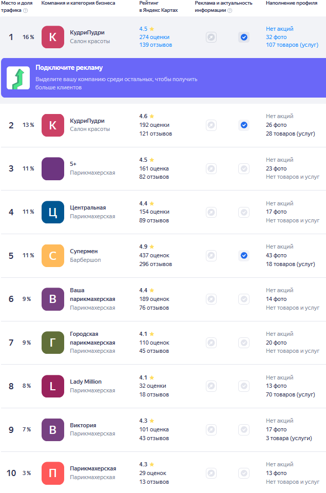Screen dimensions: 326x493
Task: Click grey verification checkmark in Ваша парикмахерская row
Action: pyautogui.click(x=244, y=299)
